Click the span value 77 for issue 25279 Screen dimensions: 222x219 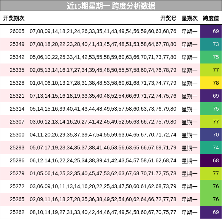[x=211, y=173]
